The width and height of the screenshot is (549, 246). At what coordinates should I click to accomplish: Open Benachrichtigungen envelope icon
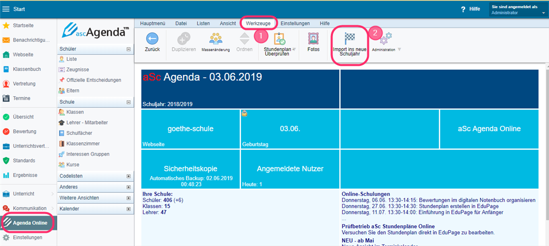click(x=6, y=40)
